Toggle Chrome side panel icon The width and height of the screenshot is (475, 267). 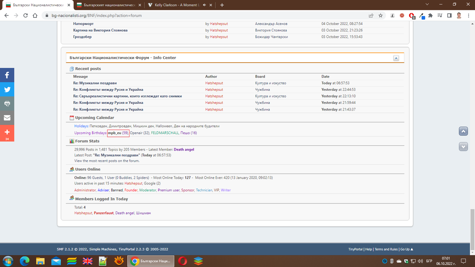tap(449, 16)
